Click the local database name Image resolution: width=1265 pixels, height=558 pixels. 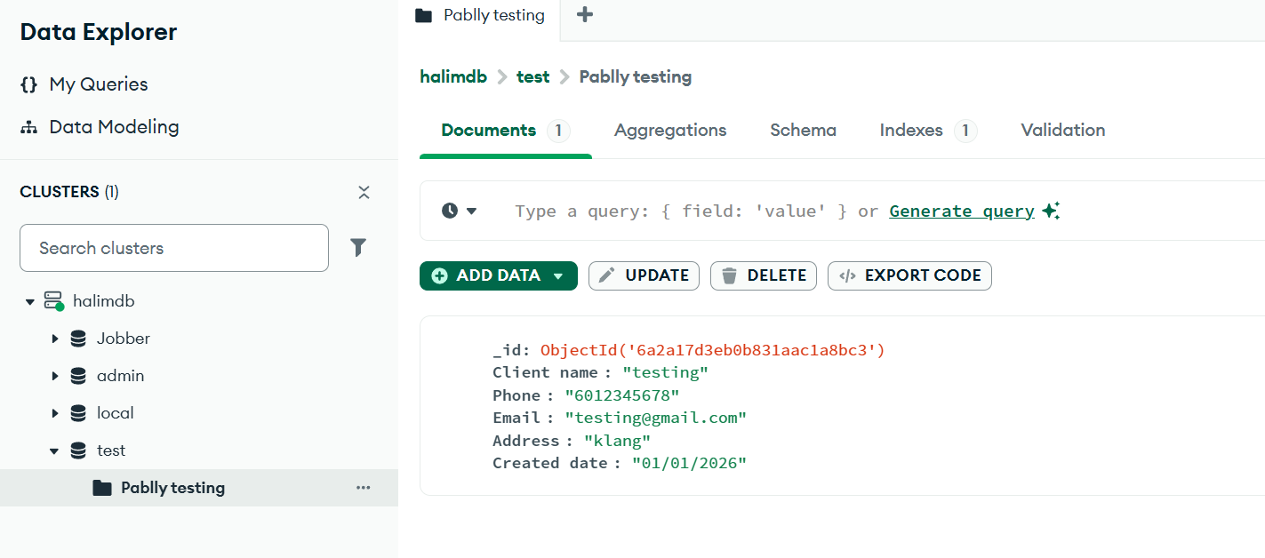pos(115,413)
